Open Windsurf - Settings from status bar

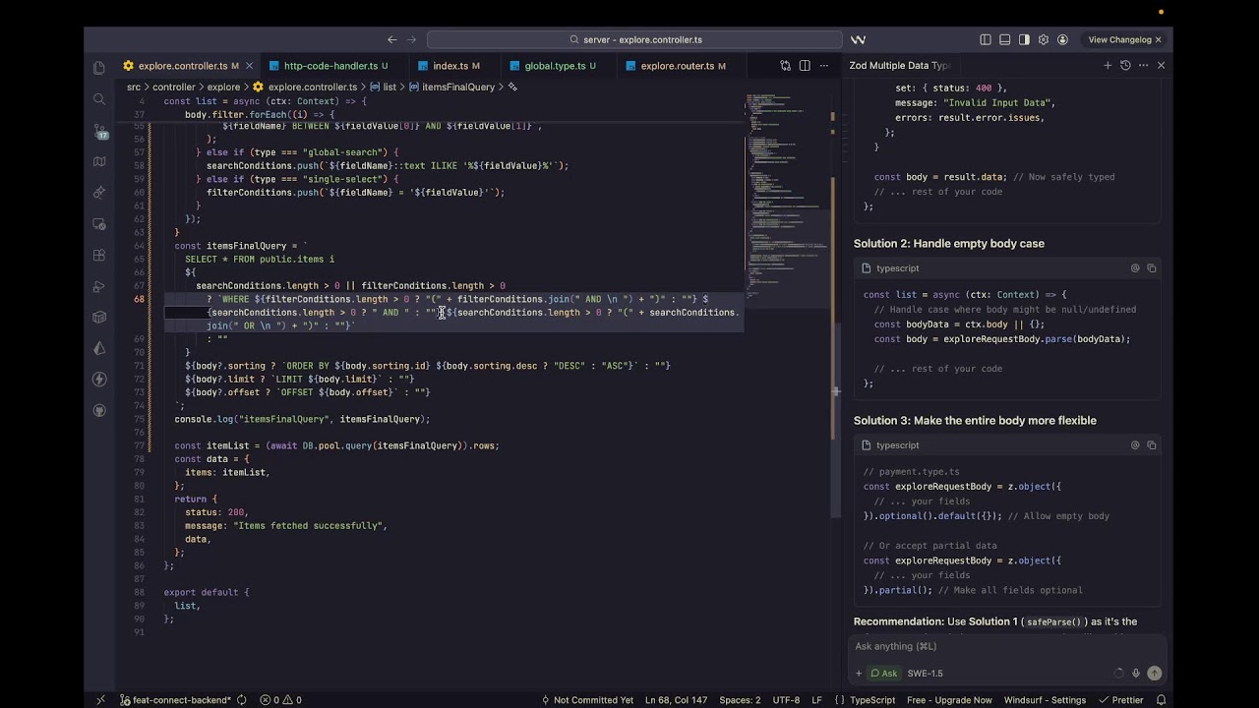click(1044, 700)
